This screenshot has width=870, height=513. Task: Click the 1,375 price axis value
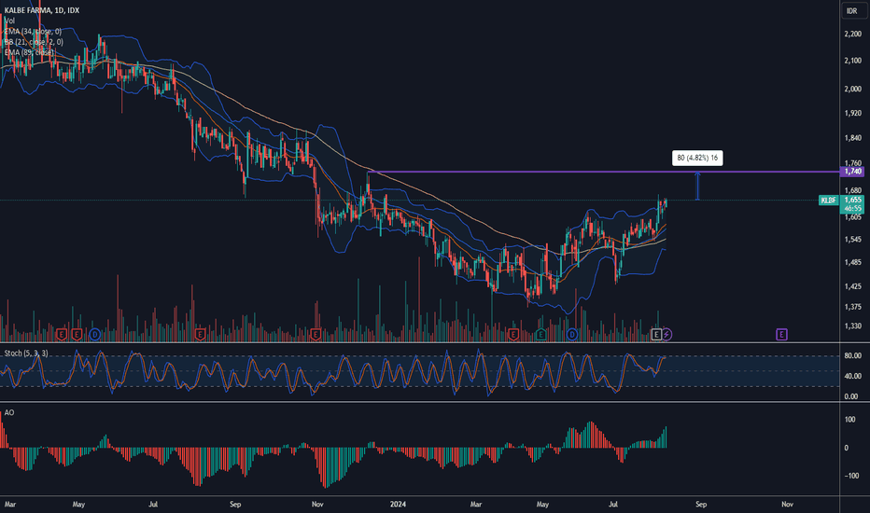point(853,307)
